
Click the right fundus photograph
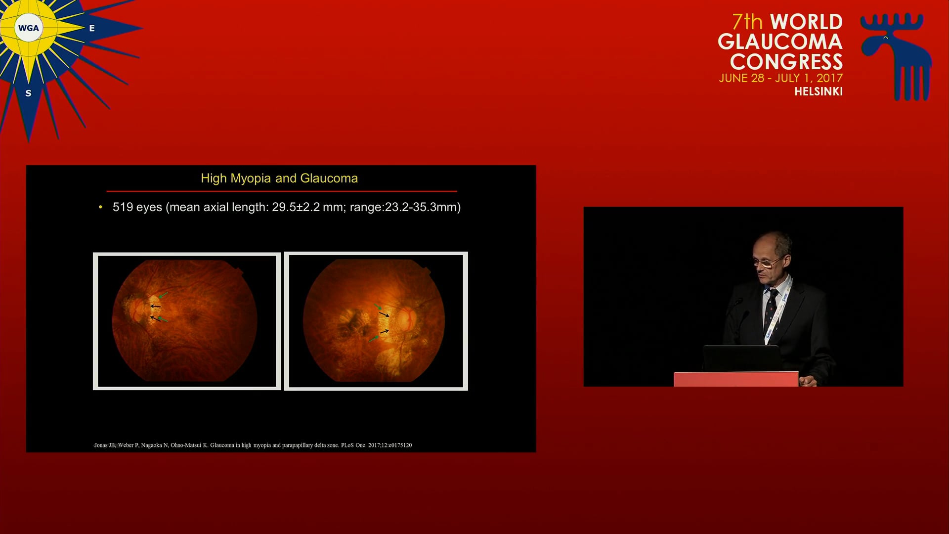376,321
